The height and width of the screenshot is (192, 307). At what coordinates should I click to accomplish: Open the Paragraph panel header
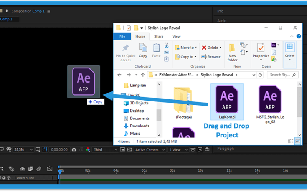tap(225, 149)
